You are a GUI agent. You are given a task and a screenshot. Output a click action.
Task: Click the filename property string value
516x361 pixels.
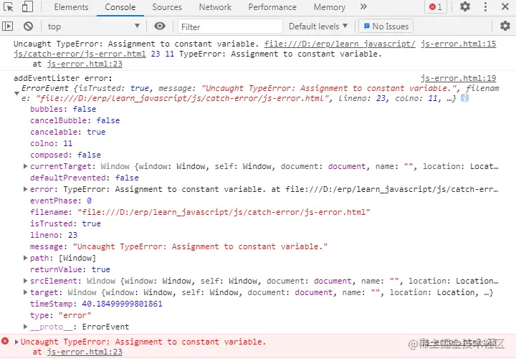pyautogui.click(x=224, y=212)
